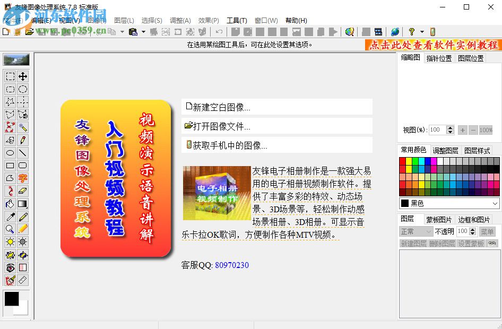The width and height of the screenshot is (502, 329).
Task: Select the rectangular selection tool
Action: click(10, 76)
